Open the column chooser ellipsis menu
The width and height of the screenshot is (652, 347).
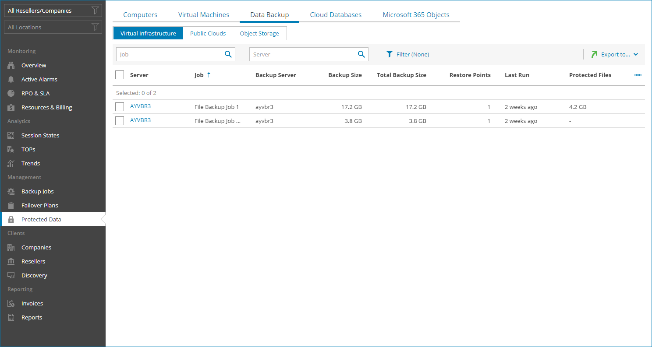point(638,75)
